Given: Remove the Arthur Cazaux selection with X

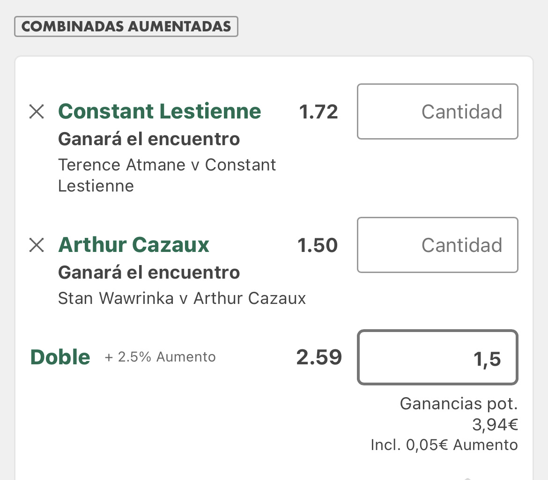Looking at the screenshot, I should coord(37,245).
